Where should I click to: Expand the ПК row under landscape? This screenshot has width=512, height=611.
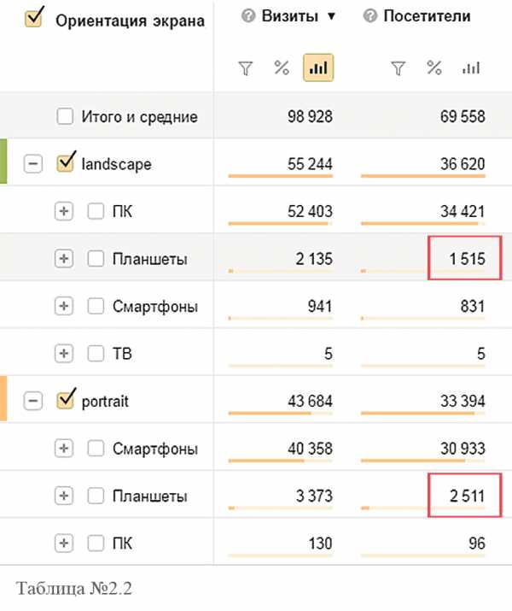coord(64,211)
